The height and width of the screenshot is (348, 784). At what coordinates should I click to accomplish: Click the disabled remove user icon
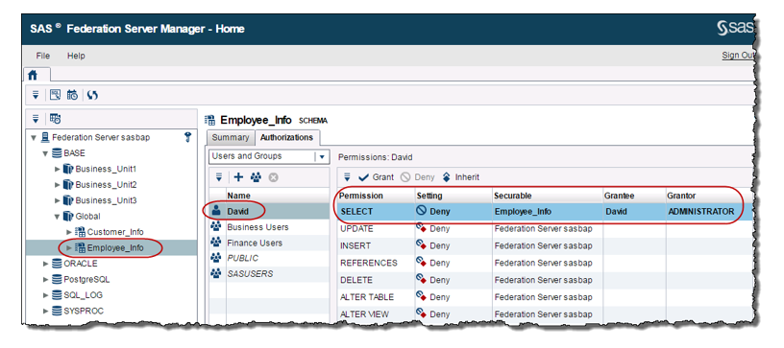coord(273,177)
